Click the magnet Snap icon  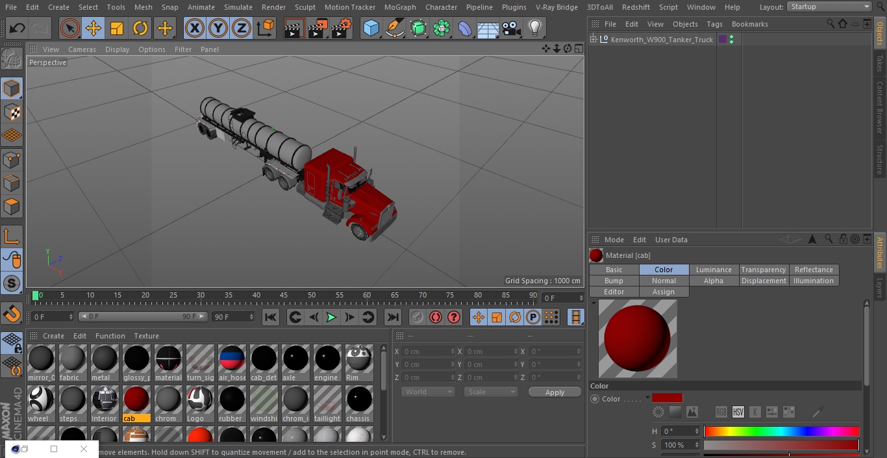point(12,313)
